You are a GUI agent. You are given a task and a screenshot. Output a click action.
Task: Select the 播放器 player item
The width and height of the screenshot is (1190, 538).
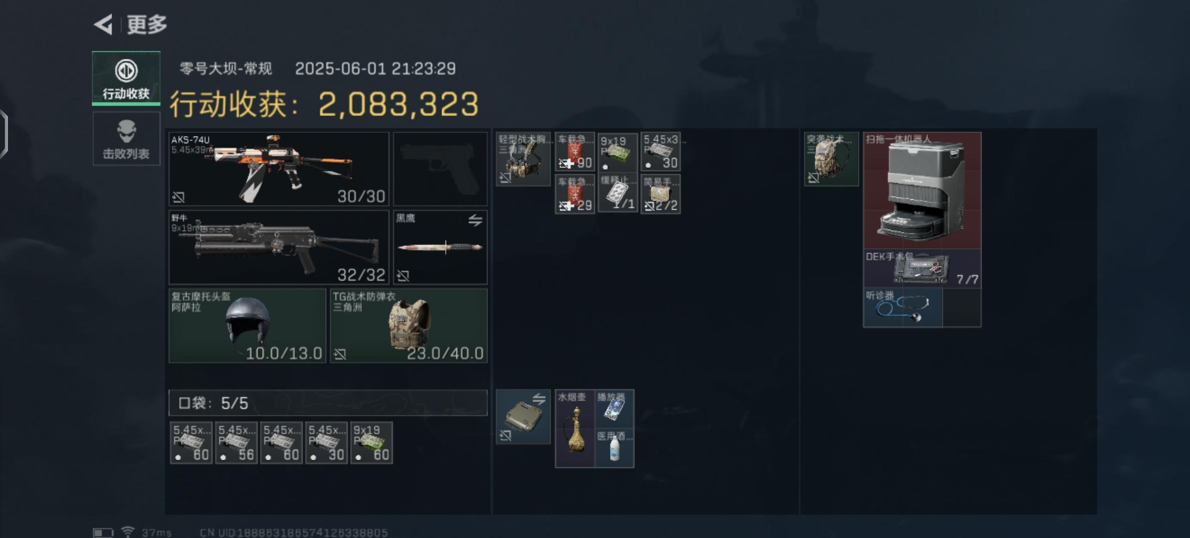[x=615, y=409]
